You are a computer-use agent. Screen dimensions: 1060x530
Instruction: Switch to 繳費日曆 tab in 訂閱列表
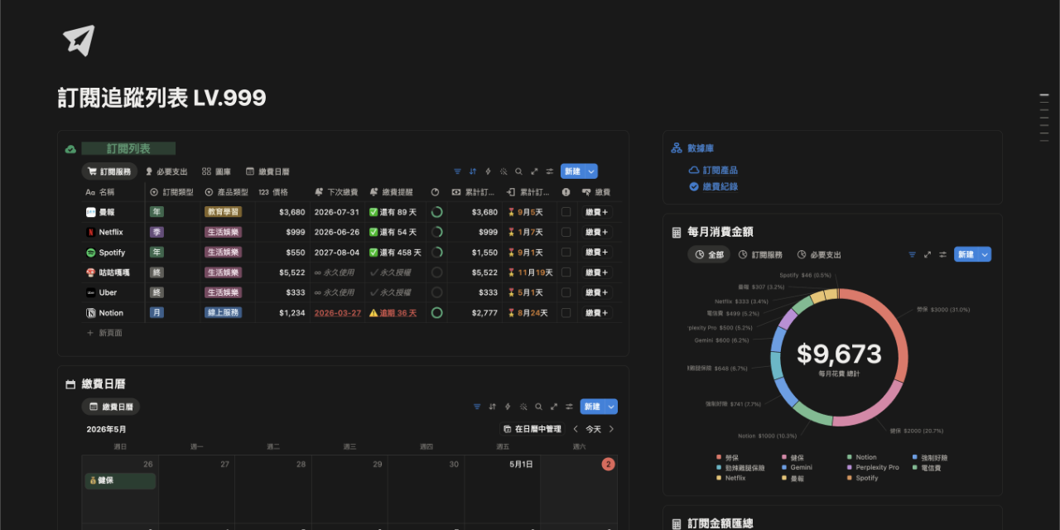[267, 171]
